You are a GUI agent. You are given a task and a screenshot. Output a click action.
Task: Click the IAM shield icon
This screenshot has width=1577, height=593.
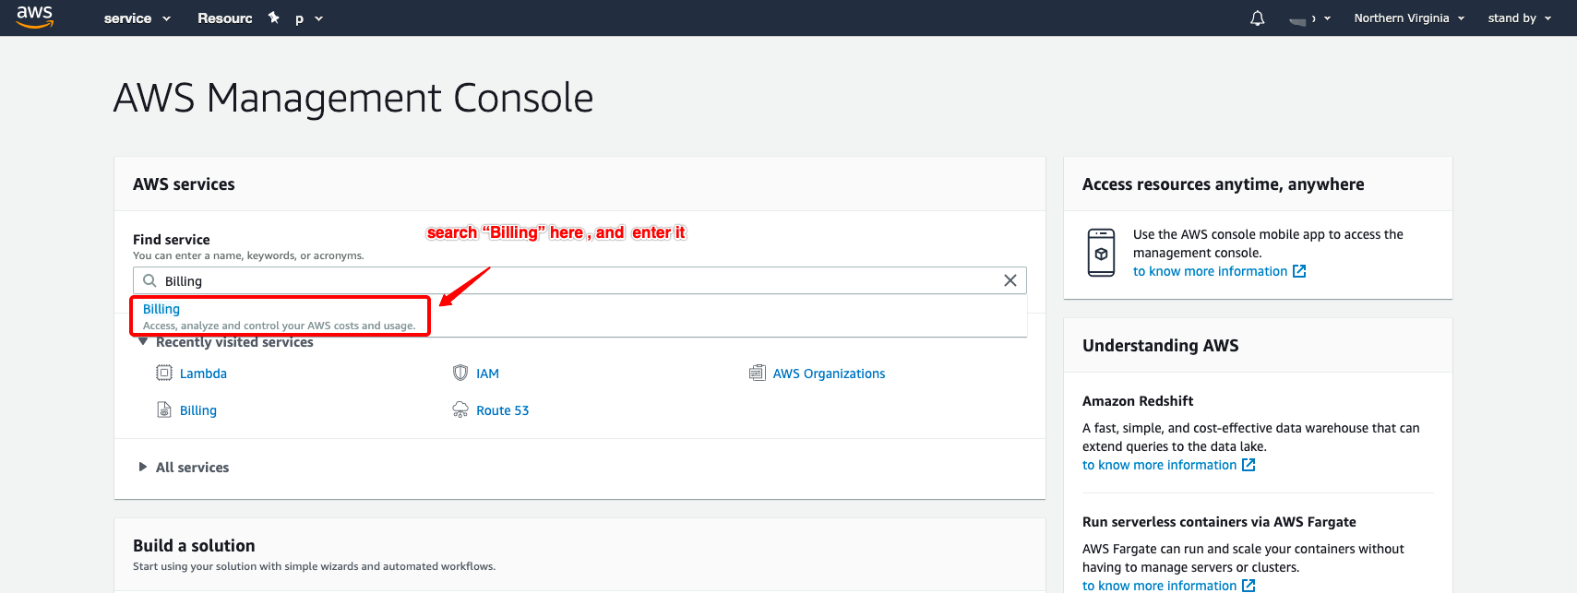click(460, 373)
